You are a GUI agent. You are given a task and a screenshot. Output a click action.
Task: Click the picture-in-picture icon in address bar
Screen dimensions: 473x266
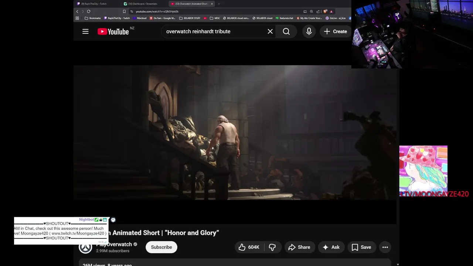tap(305, 11)
